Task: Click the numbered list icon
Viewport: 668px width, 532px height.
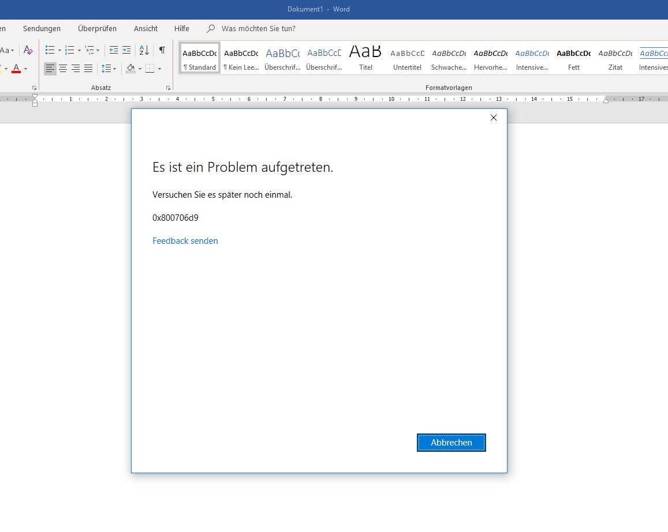Action: click(70, 50)
